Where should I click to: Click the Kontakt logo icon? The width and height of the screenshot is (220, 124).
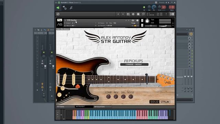pyautogui.click(x=58, y=14)
